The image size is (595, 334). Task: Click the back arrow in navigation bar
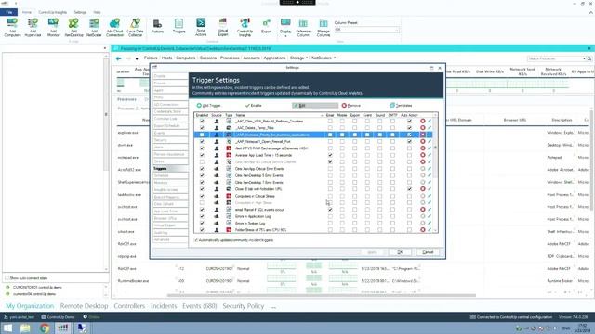tap(119, 58)
